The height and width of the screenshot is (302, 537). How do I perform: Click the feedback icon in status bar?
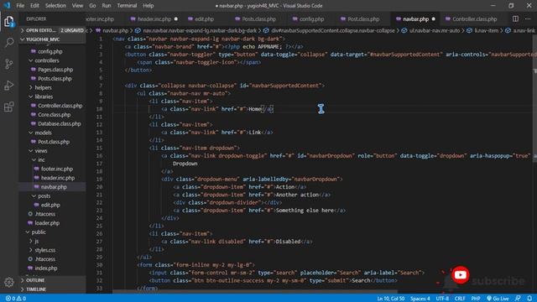(x=518, y=299)
